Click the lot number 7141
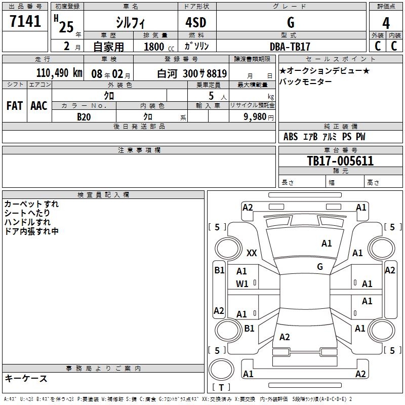This screenshot has height=405, width=405. coord(25,22)
